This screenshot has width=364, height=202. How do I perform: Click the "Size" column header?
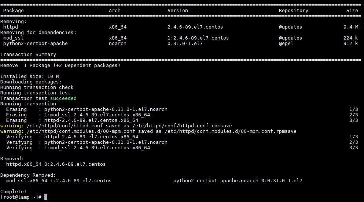coord(352,10)
